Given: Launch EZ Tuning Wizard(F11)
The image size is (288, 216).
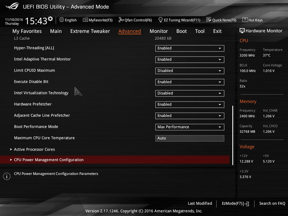Looking at the screenshot, I should [x=179, y=20].
